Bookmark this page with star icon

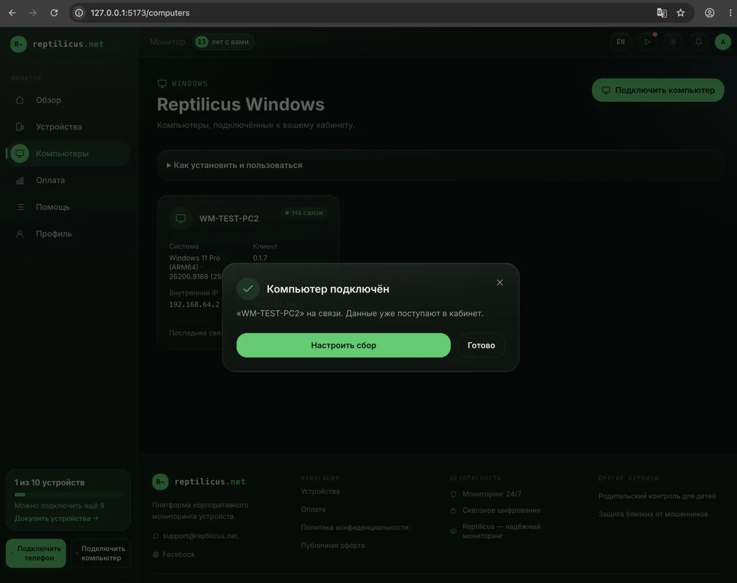(x=681, y=13)
